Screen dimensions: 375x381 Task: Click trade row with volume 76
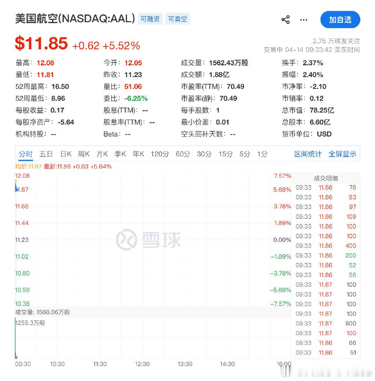coord(326,188)
